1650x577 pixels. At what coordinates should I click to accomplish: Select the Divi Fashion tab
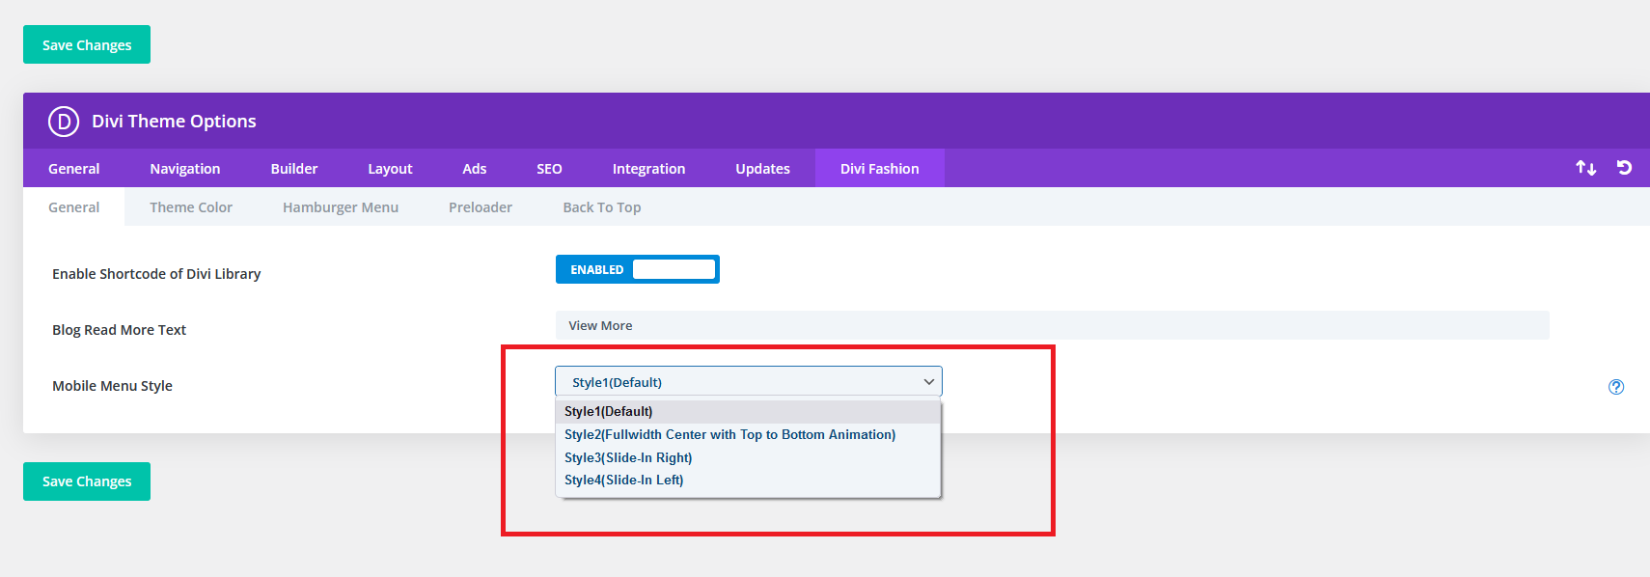tap(880, 168)
